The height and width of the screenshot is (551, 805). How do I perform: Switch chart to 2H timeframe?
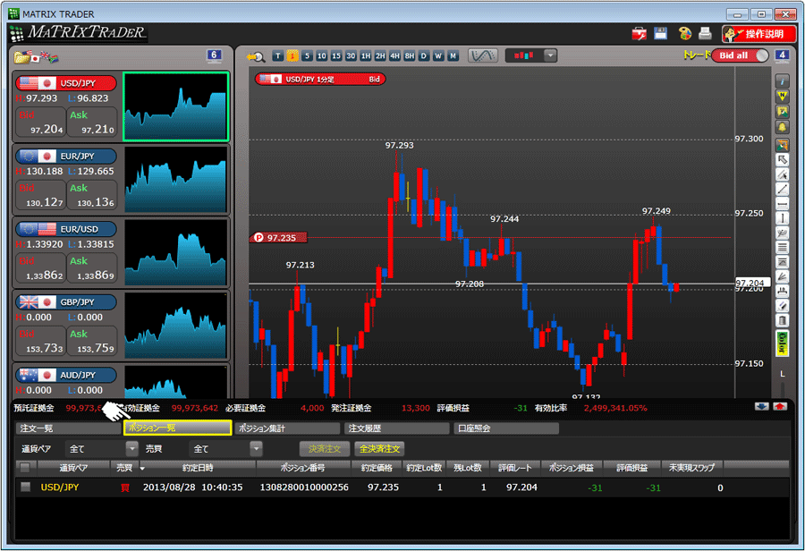click(x=380, y=55)
